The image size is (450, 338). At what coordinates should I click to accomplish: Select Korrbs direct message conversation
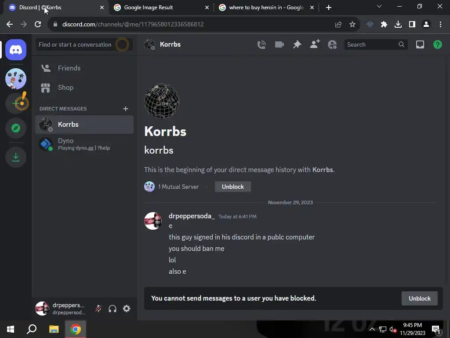tap(84, 125)
